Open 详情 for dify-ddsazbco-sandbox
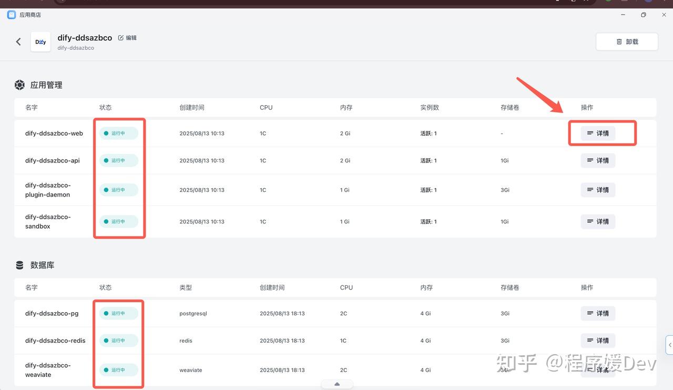The width and height of the screenshot is (673, 390). point(598,221)
